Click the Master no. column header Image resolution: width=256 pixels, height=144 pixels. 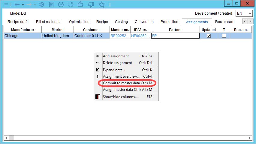tap(120, 30)
